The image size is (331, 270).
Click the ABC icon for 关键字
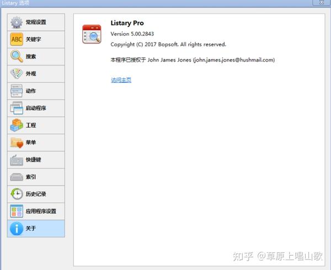point(17,39)
